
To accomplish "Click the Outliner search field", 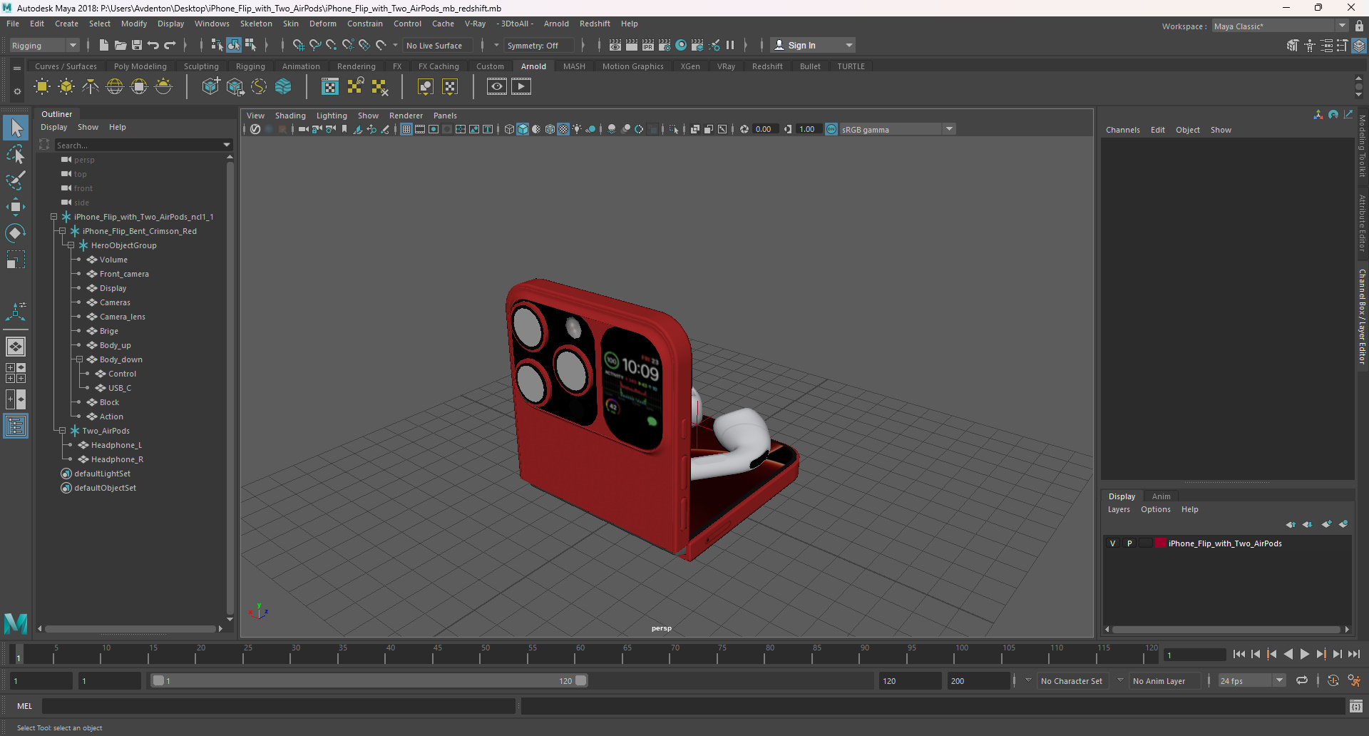I will tap(139, 145).
